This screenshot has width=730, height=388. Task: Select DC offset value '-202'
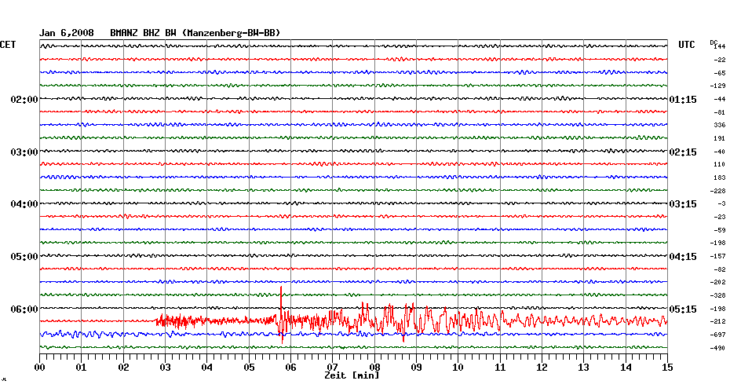(x=718, y=282)
